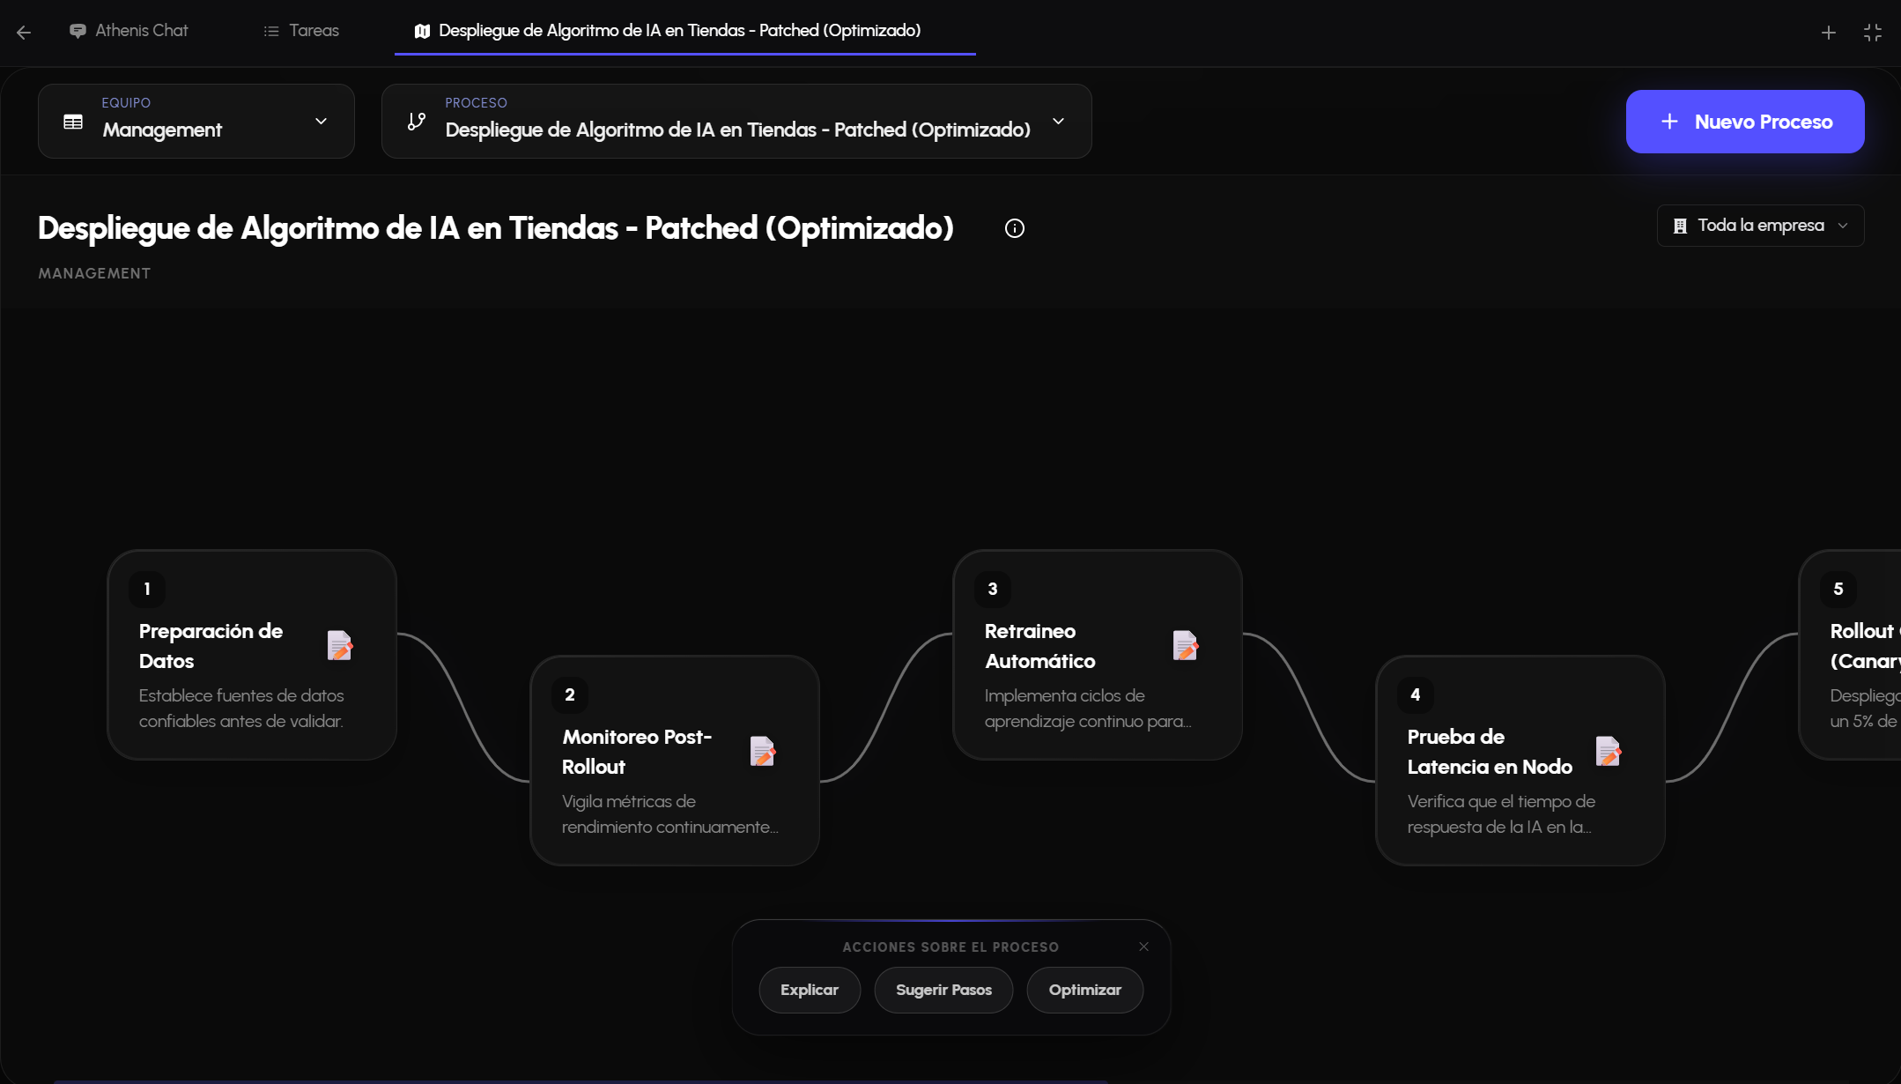This screenshot has height=1084, width=1901.
Task: Run the Optimizar action
Action: (x=1085, y=990)
